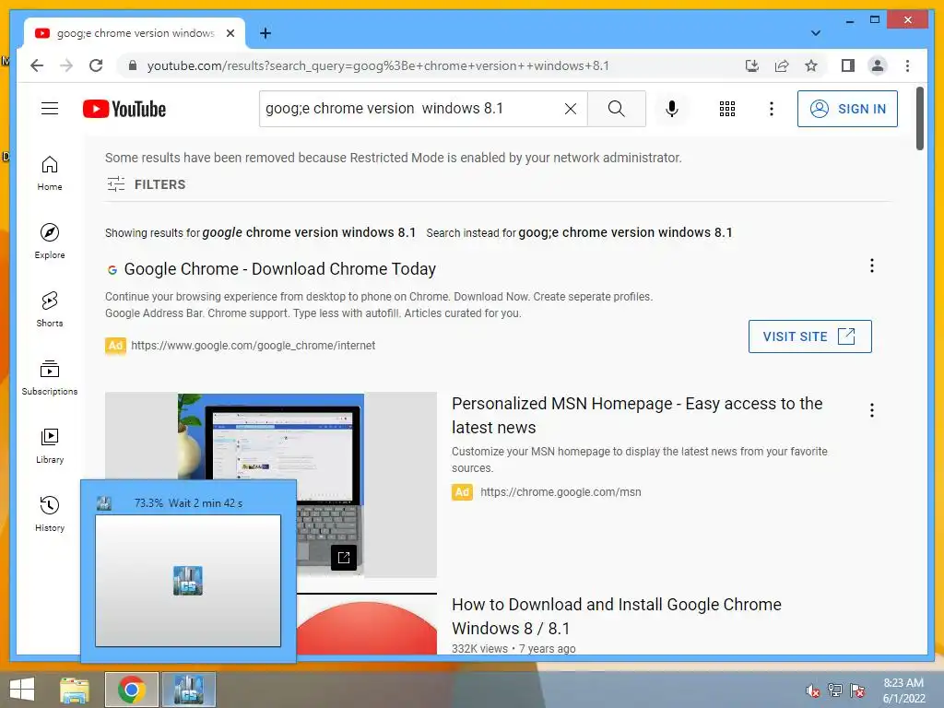Open History in the sidebar
Screen dimensions: 944x708
(50, 513)
